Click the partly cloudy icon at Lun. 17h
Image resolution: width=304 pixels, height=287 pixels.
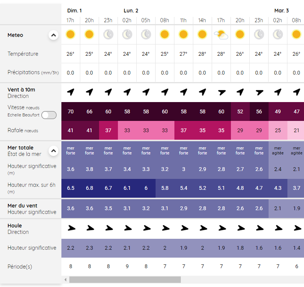221,35
